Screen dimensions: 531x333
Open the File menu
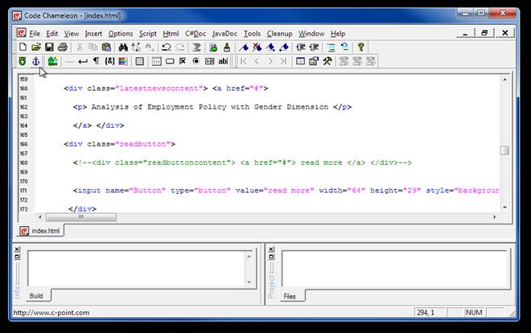[35, 34]
